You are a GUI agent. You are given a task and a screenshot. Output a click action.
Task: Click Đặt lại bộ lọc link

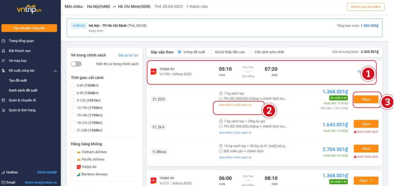(x=128, y=55)
